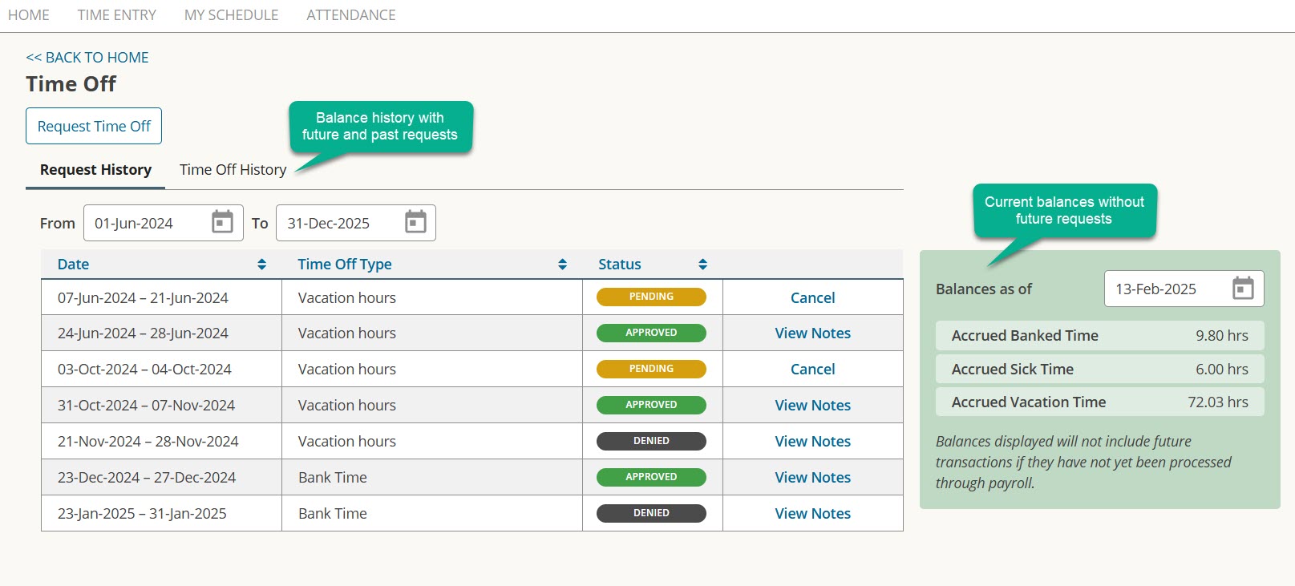Click Vacation hours in 21-Nov-2024 row
Screen dimensions: 1295x586
[346, 441]
